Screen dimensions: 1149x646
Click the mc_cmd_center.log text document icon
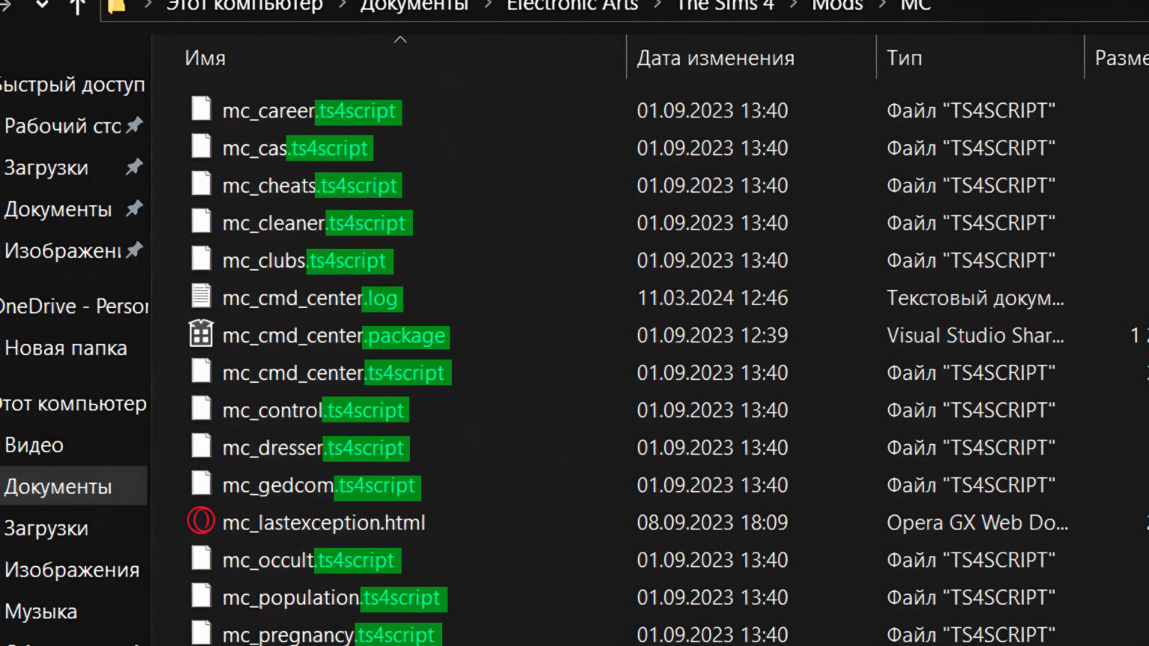[200, 296]
